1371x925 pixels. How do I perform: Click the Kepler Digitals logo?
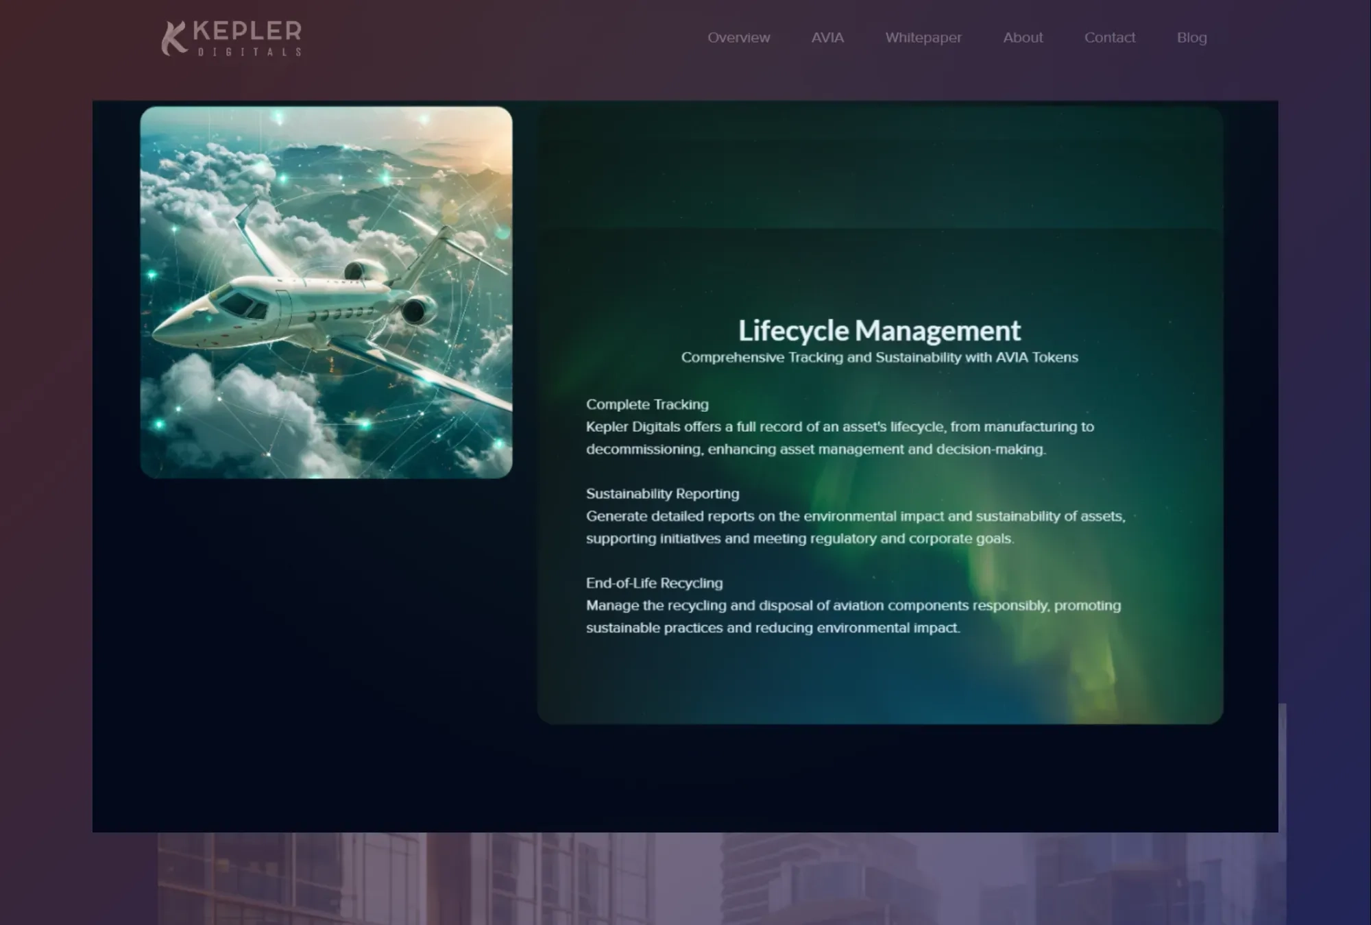click(x=232, y=38)
